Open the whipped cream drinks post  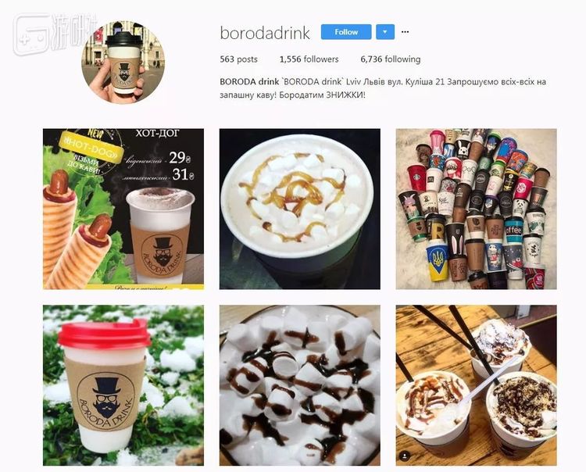477,385
